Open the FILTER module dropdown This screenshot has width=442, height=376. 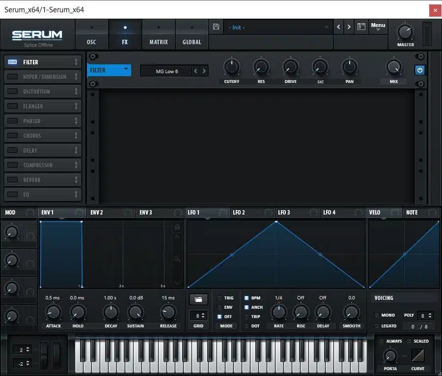109,70
